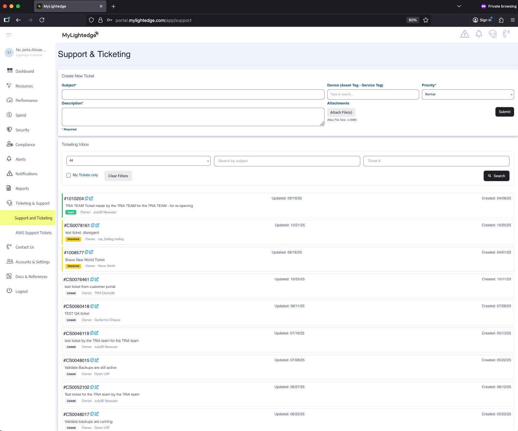Open Spend in the sidebar

pyautogui.click(x=21, y=115)
